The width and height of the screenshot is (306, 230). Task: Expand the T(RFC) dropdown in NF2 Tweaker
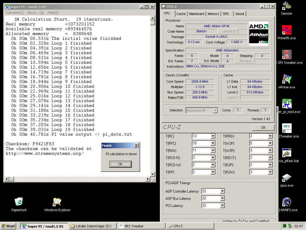(213, 143)
